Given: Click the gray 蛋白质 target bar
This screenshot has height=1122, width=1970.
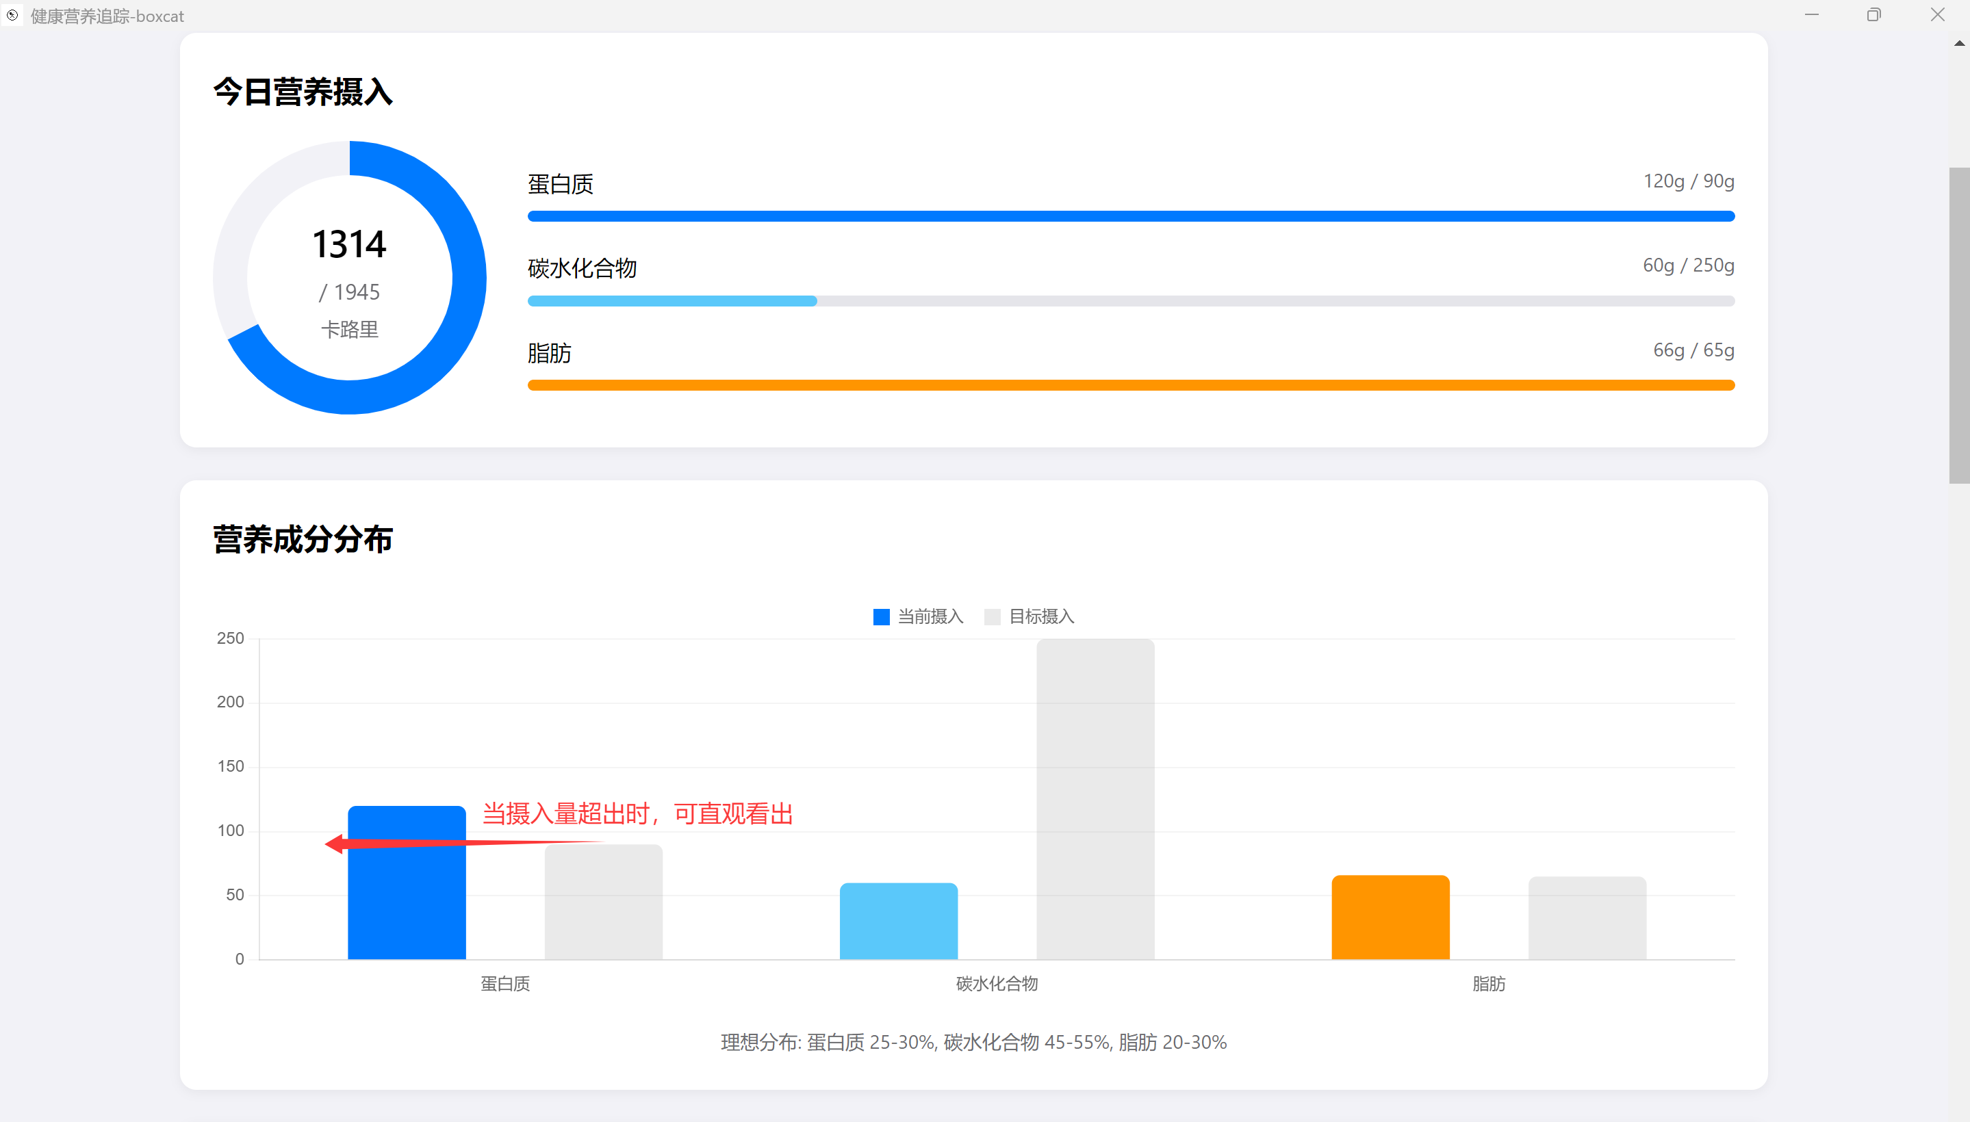Looking at the screenshot, I should point(604,902).
